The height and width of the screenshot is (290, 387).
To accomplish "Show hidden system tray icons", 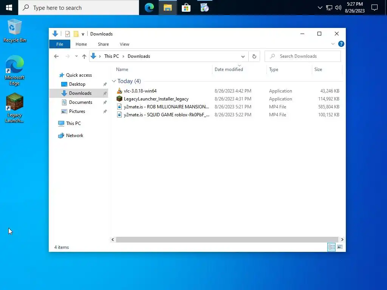I will coord(320,8).
